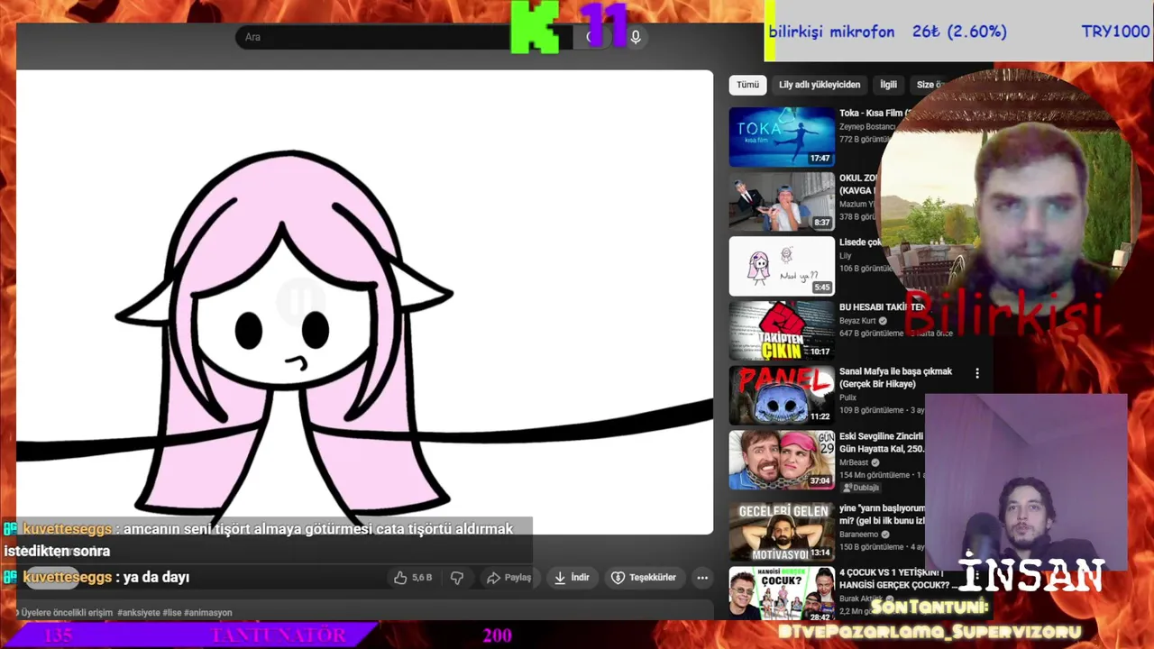Image resolution: width=1154 pixels, height=649 pixels.
Task: Open the MrBeast 37:04 video thumbnail
Action: click(782, 460)
